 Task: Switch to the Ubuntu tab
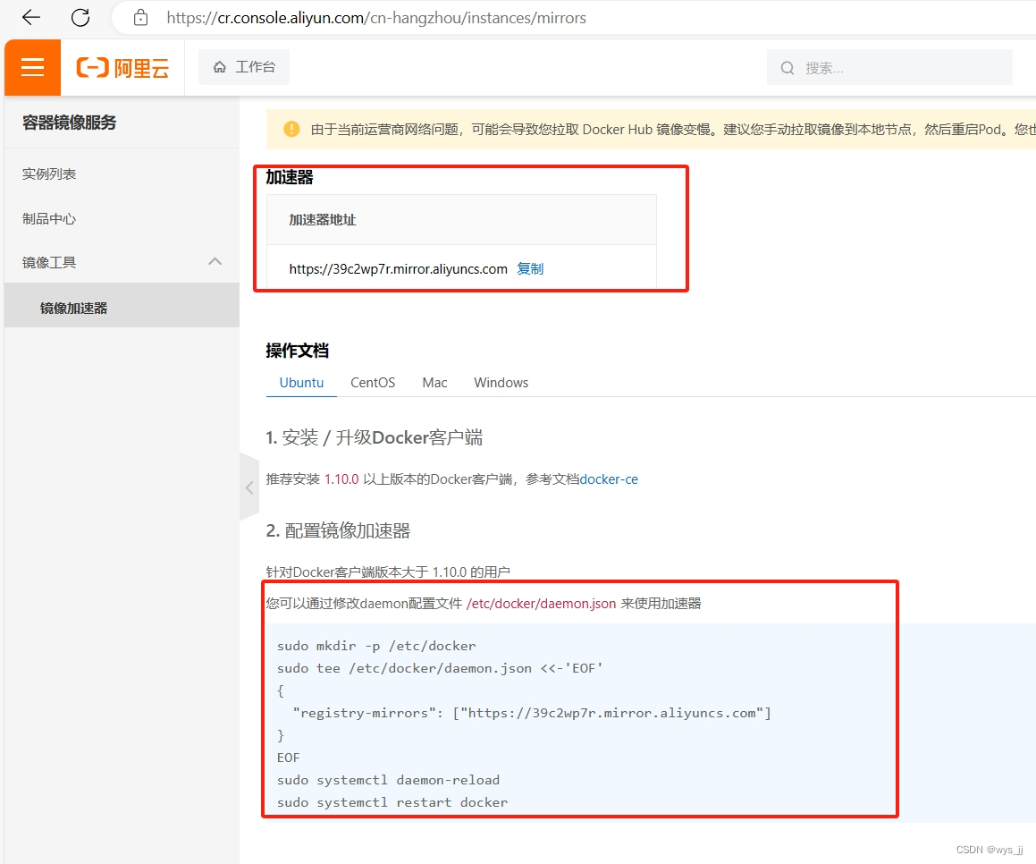[301, 383]
